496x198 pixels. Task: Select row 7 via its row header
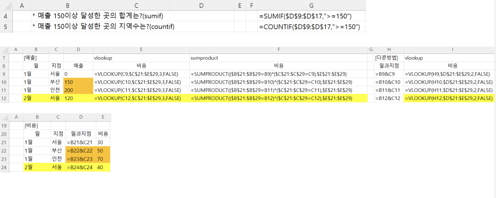(x=4, y=58)
